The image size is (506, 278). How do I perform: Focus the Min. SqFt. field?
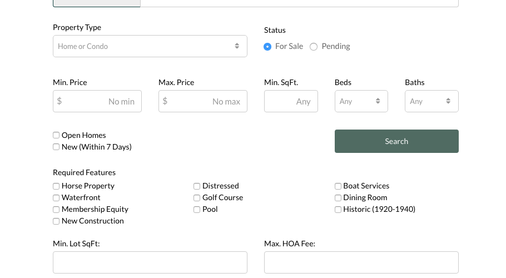(291, 101)
